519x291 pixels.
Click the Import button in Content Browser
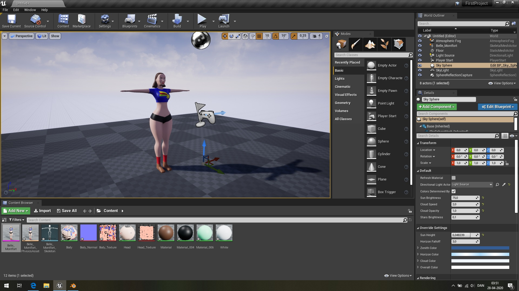coord(42,211)
